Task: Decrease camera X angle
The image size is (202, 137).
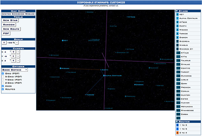Action: click(18, 52)
